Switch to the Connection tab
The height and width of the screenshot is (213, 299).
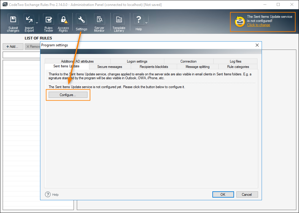(189, 61)
